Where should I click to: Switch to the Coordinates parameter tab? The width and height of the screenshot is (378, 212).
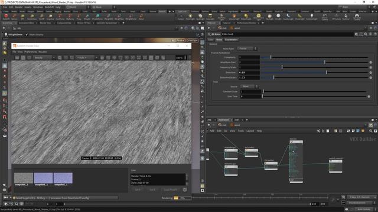[231, 39]
